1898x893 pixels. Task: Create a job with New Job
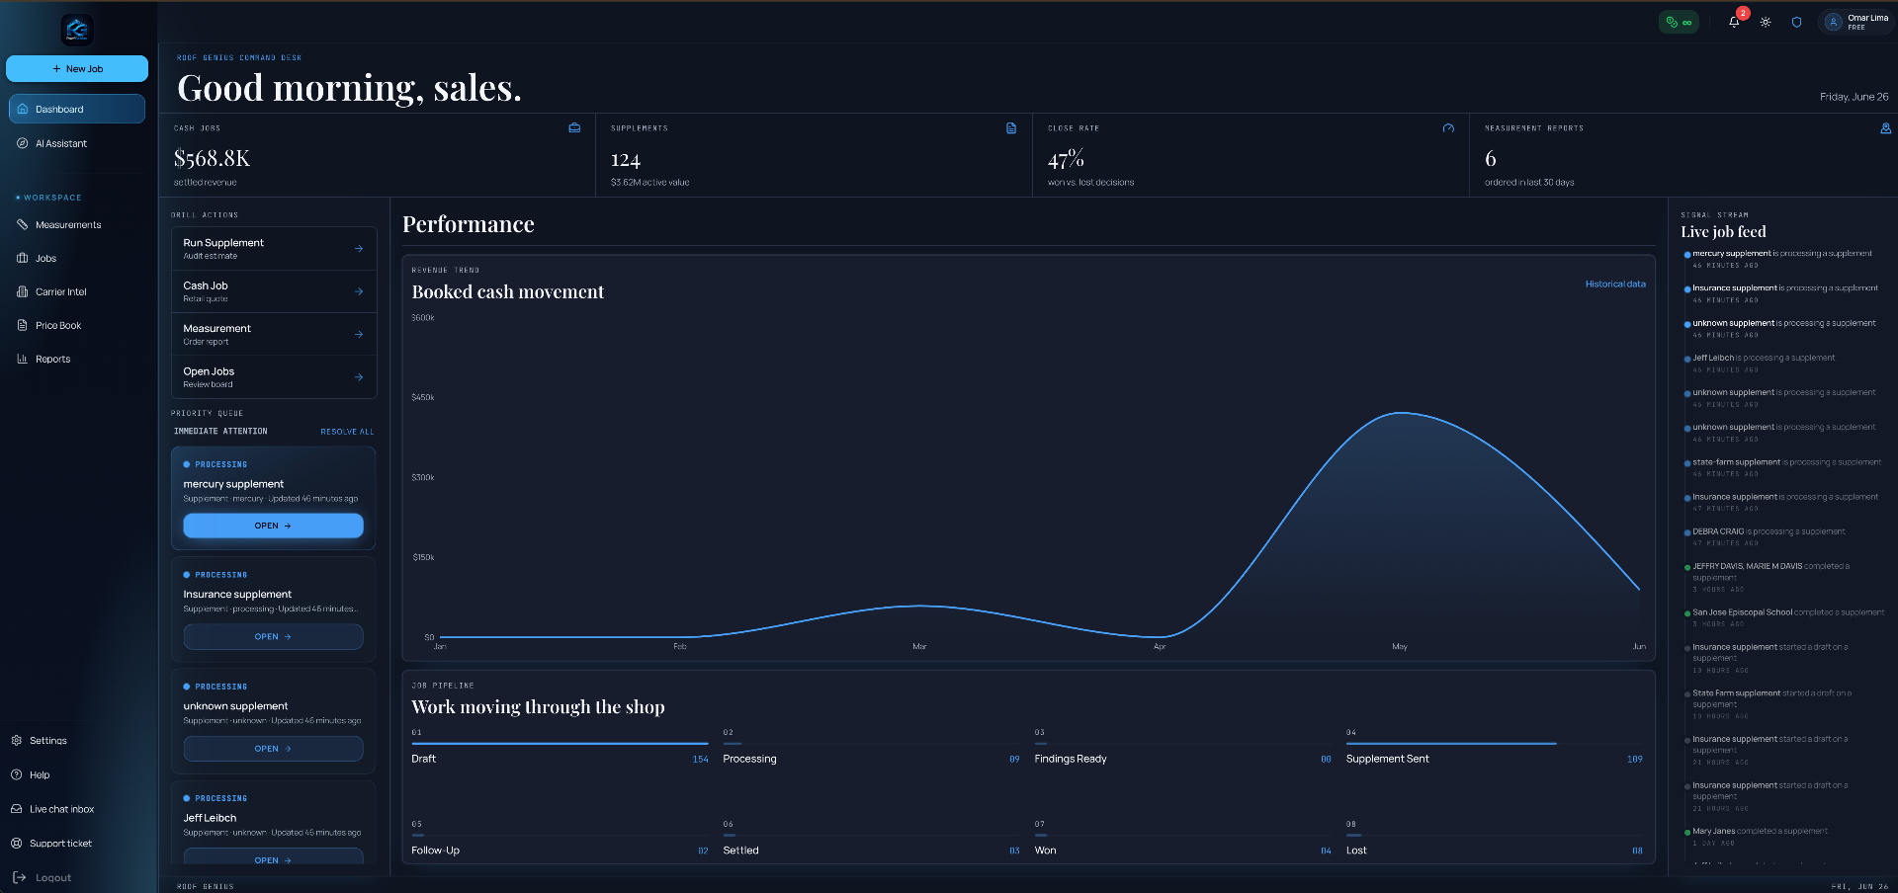click(x=77, y=68)
